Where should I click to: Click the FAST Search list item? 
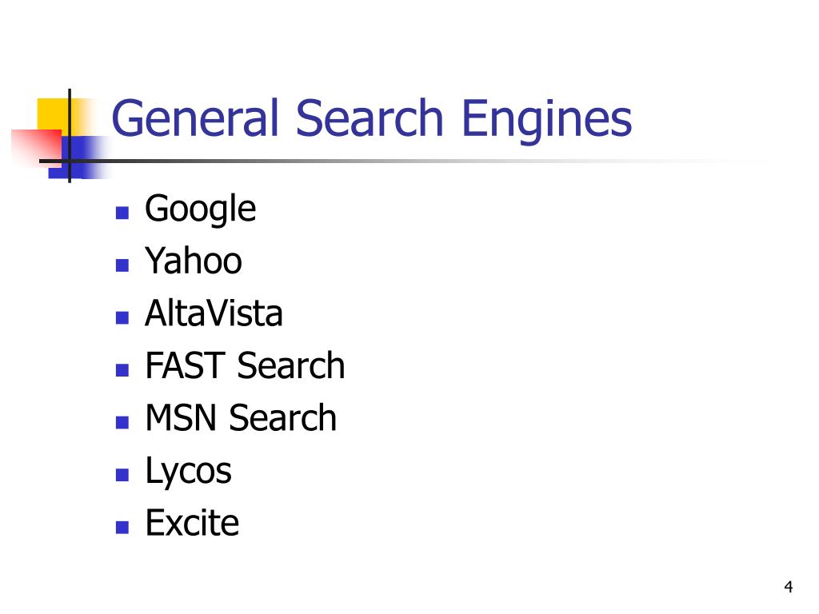click(x=245, y=365)
